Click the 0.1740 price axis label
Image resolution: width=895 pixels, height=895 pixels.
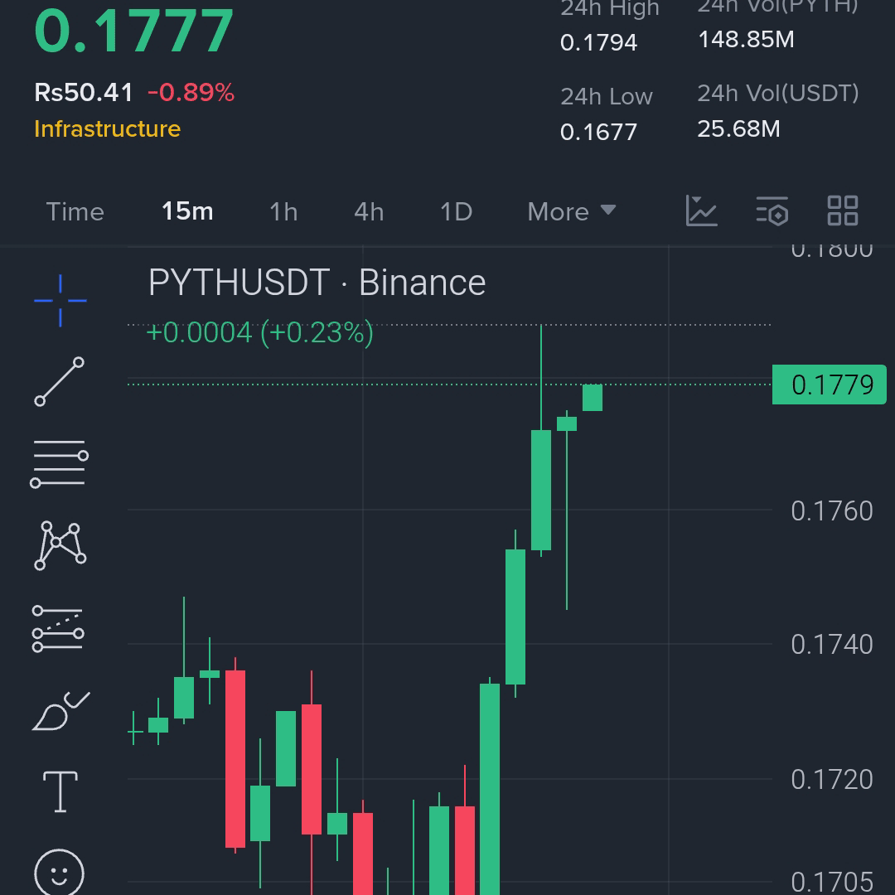[x=832, y=645]
